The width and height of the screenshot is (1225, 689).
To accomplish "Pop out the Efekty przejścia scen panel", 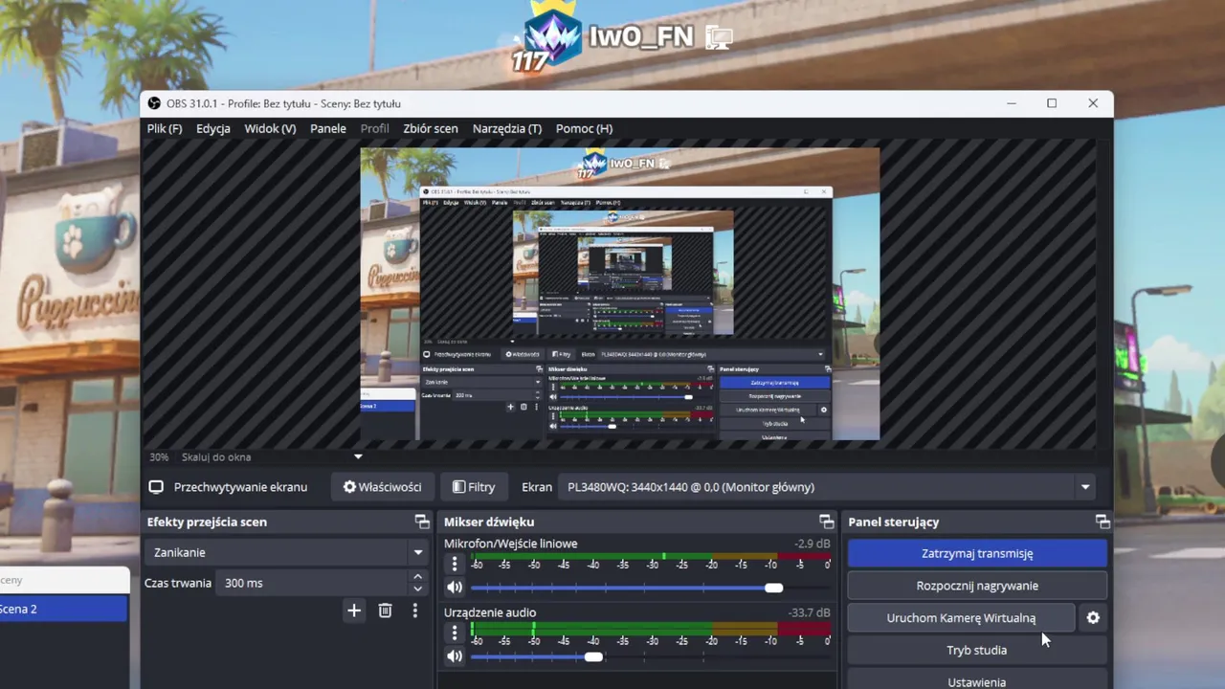I will pos(422,522).
